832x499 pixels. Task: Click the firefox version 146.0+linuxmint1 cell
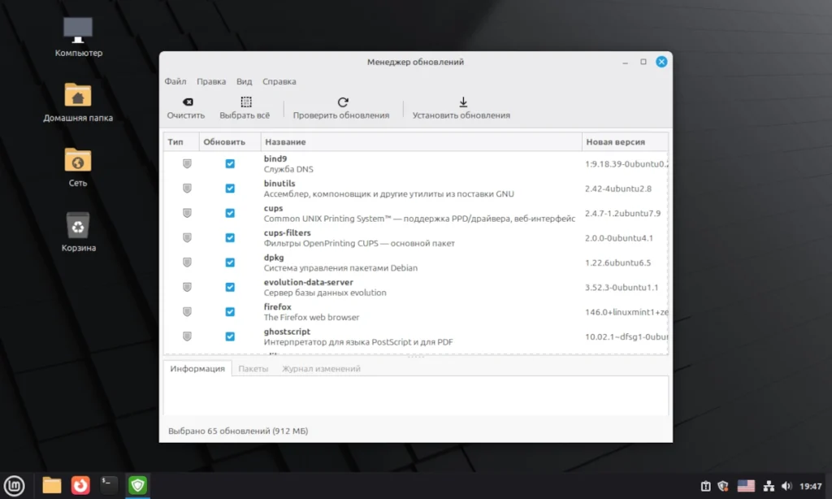point(626,312)
